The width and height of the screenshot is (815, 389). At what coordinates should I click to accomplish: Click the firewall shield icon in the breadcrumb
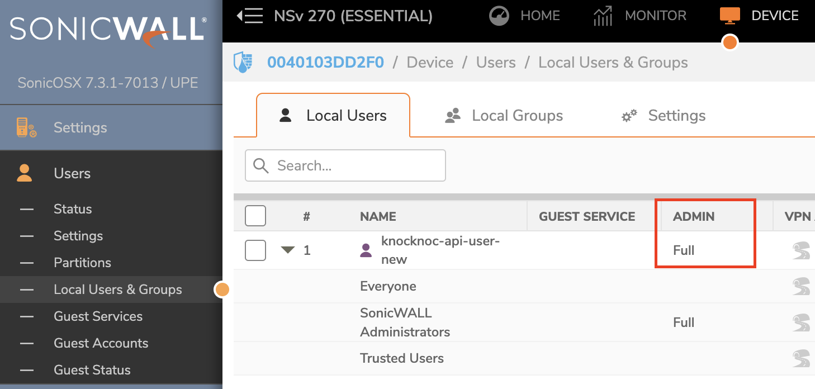244,62
